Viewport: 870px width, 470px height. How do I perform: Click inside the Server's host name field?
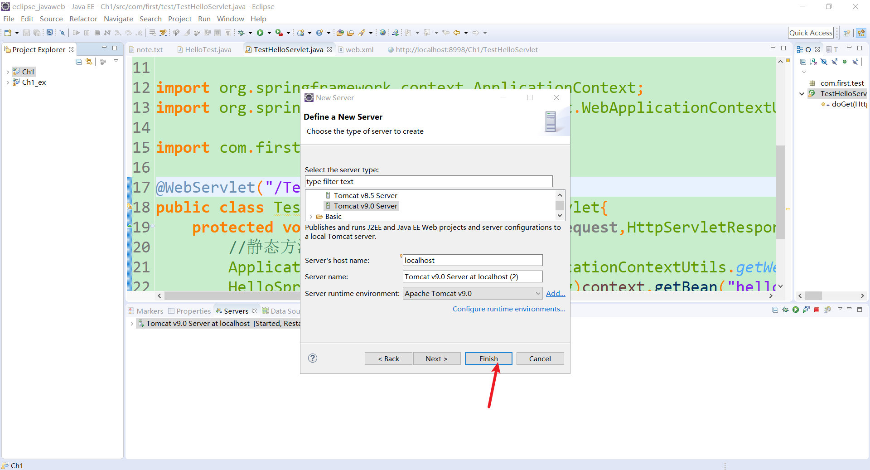click(472, 260)
